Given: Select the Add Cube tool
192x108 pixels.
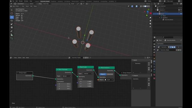Looking at the screenshot, I should [x=12, y=39].
